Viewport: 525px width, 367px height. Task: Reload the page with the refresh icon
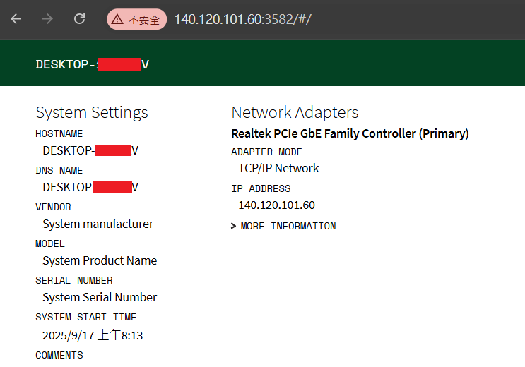pos(79,19)
